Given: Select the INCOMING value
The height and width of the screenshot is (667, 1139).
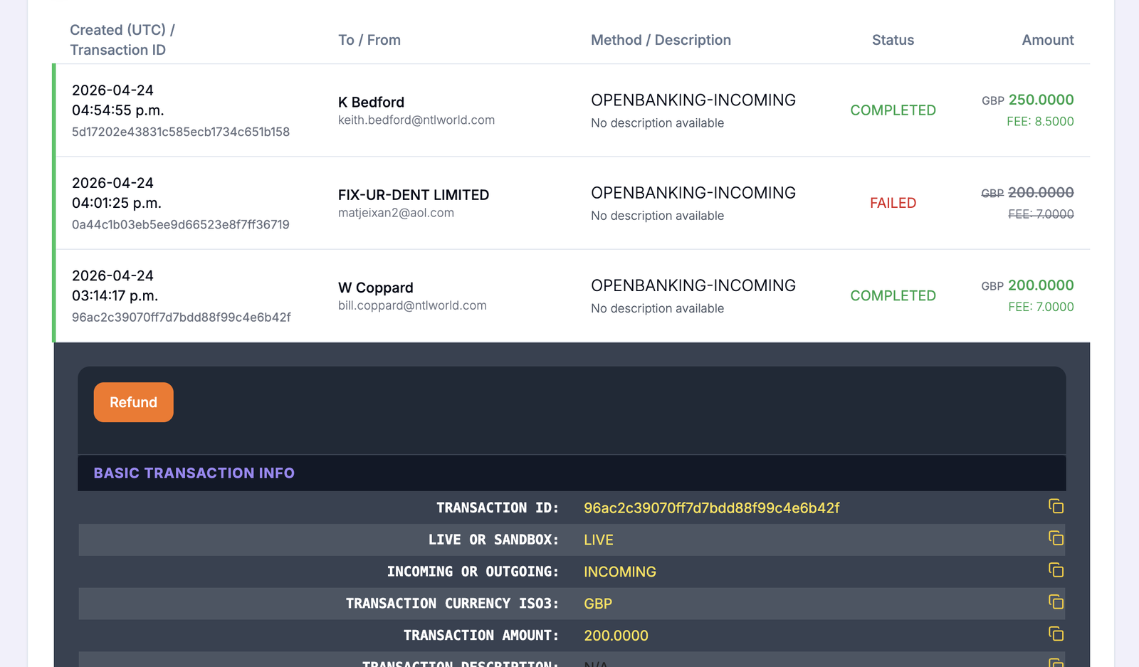Looking at the screenshot, I should 620,572.
